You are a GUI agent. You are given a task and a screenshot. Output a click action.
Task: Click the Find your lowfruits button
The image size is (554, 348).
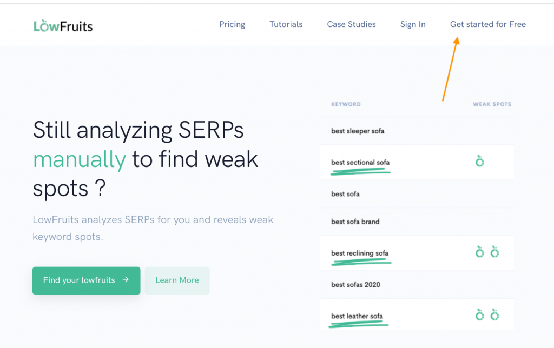pos(86,280)
